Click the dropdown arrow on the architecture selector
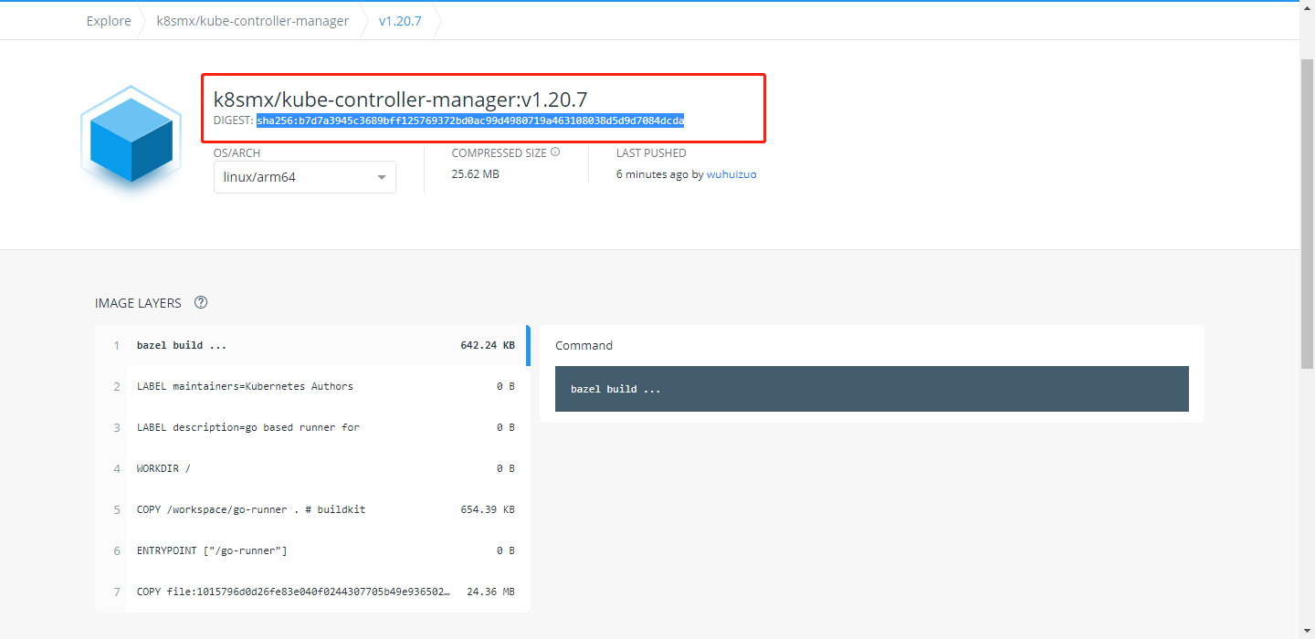The height and width of the screenshot is (639, 1315). (x=382, y=177)
